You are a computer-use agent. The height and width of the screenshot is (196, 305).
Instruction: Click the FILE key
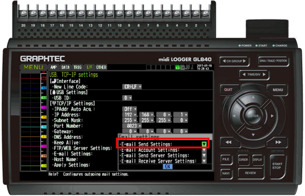[x=226, y=159]
